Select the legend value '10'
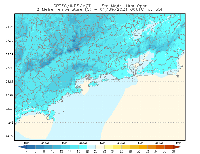The height and width of the screenshot is (154, 200). tap(53, 152)
